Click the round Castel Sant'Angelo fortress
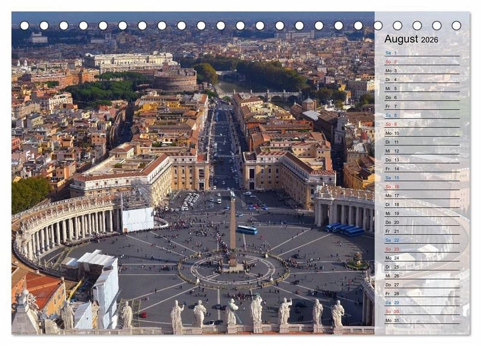Viewport: 481px width, 346px height. click(x=176, y=79)
